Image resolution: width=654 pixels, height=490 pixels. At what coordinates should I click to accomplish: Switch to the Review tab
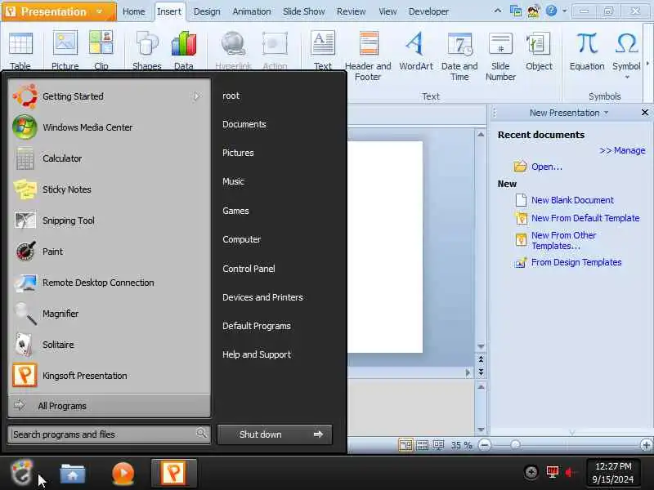pos(351,11)
